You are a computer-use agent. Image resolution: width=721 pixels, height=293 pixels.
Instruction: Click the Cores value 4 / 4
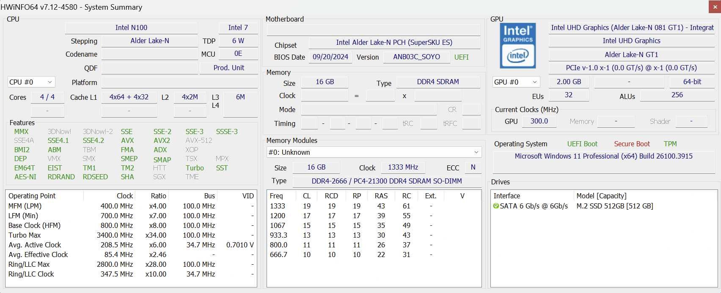[47, 97]
